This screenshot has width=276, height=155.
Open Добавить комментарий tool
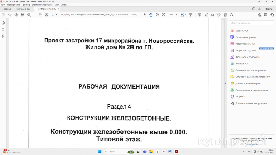coord(245,83)
